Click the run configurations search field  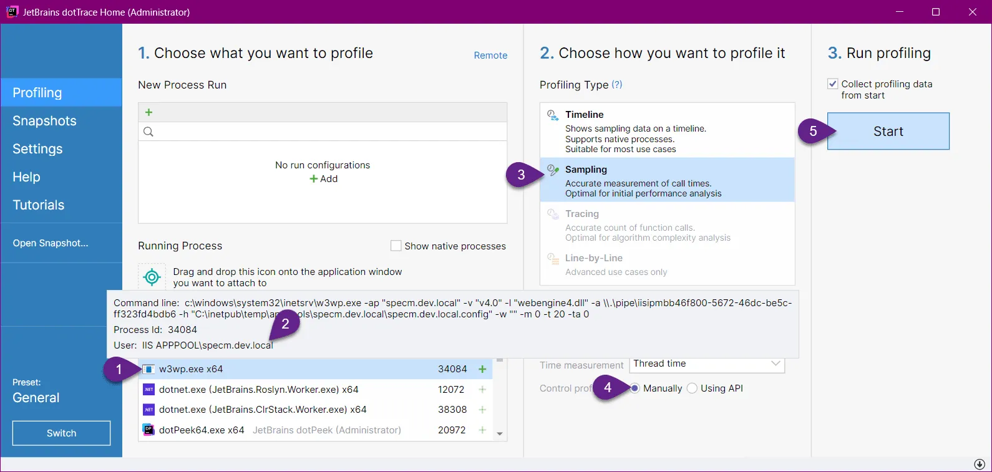pos(324,132)
